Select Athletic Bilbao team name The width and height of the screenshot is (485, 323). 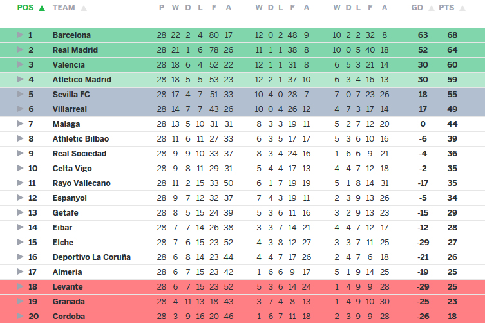click(81, 139)
